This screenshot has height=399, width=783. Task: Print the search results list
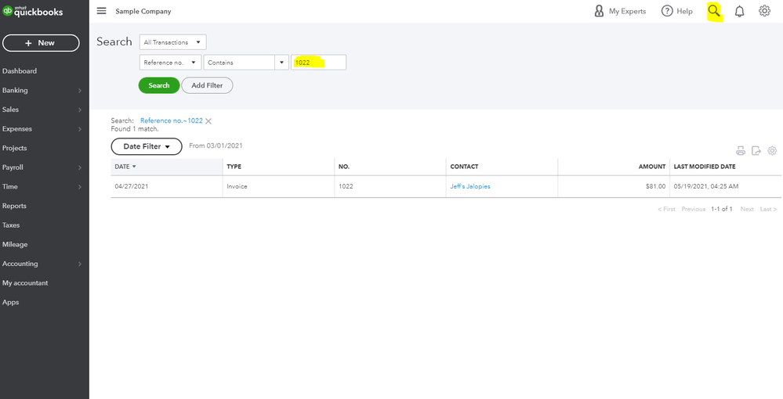740,151
